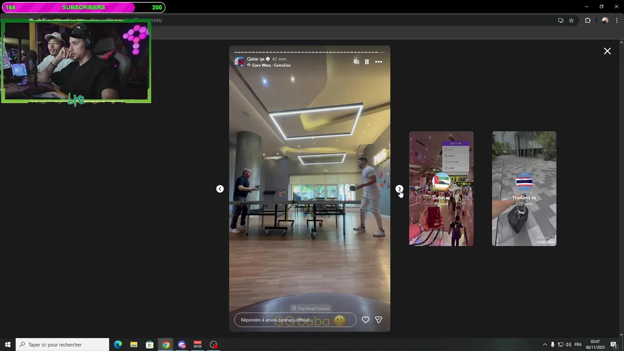Open the Thailand highlight thumbnail
This screenshot has height=351, width=624.
524,189
